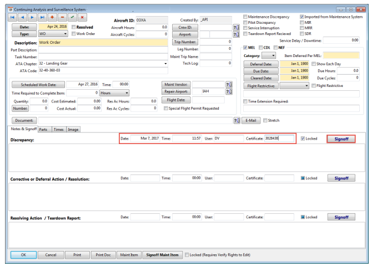Expand the ATA Chapter dropdown

pyautogui.click(x=165, y=64)
